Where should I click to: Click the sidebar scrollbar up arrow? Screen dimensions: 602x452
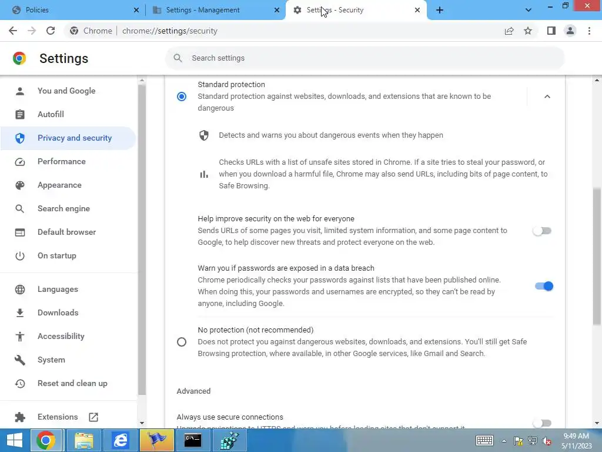click(x=142, y=80)
